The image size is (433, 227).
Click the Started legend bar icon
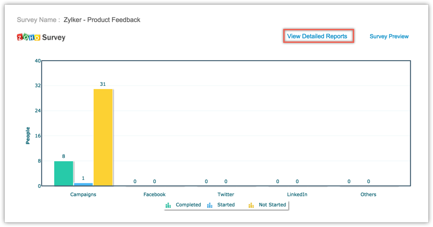click(210, 205)
